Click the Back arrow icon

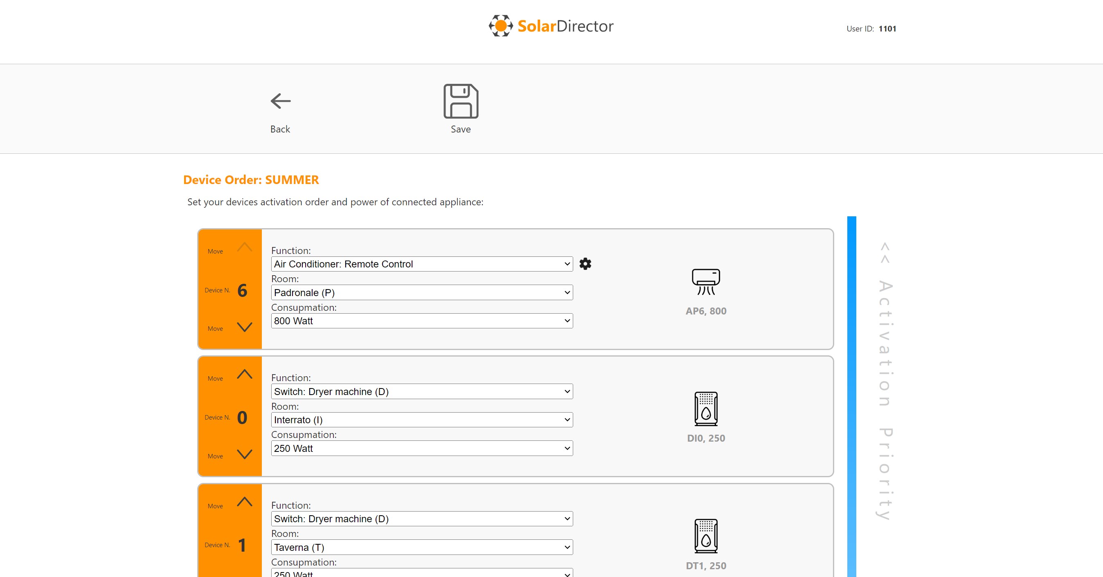coord(281,101)
